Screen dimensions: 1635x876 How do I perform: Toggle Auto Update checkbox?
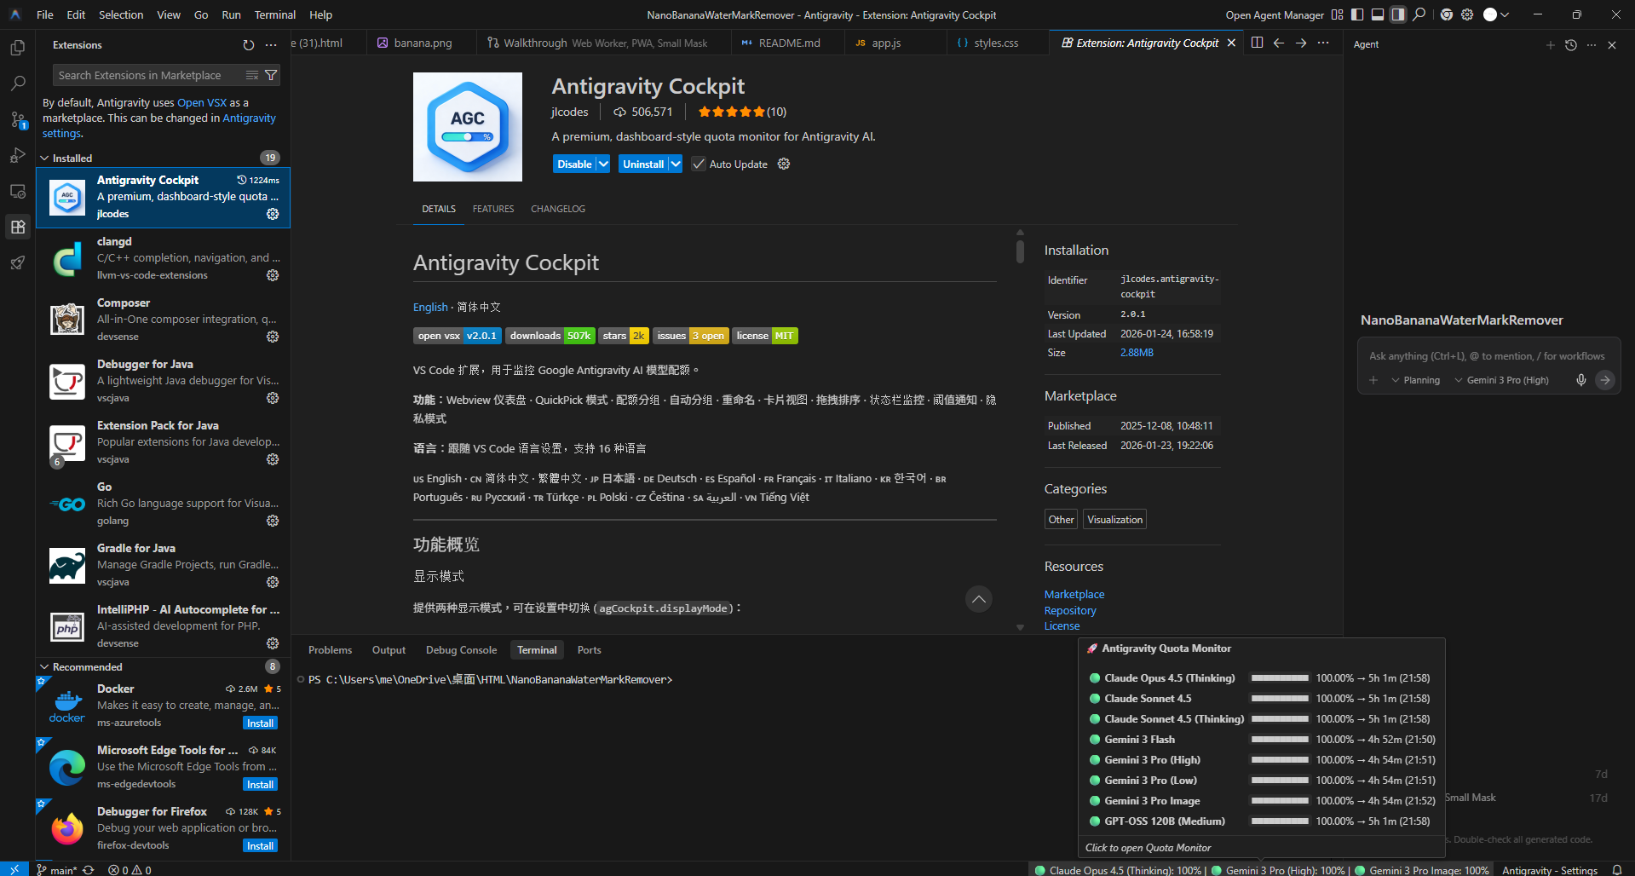coord(699,164)
